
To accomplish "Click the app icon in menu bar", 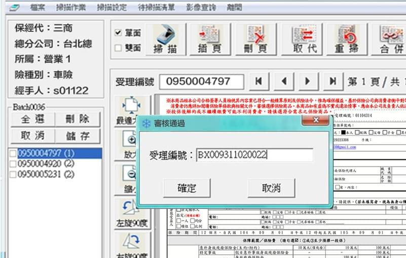I will click(15, 8).
